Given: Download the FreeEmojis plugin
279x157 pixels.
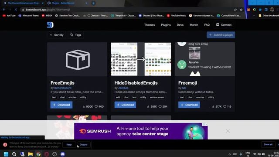Looking at the screenshot, I should click(x=61, y=105).
